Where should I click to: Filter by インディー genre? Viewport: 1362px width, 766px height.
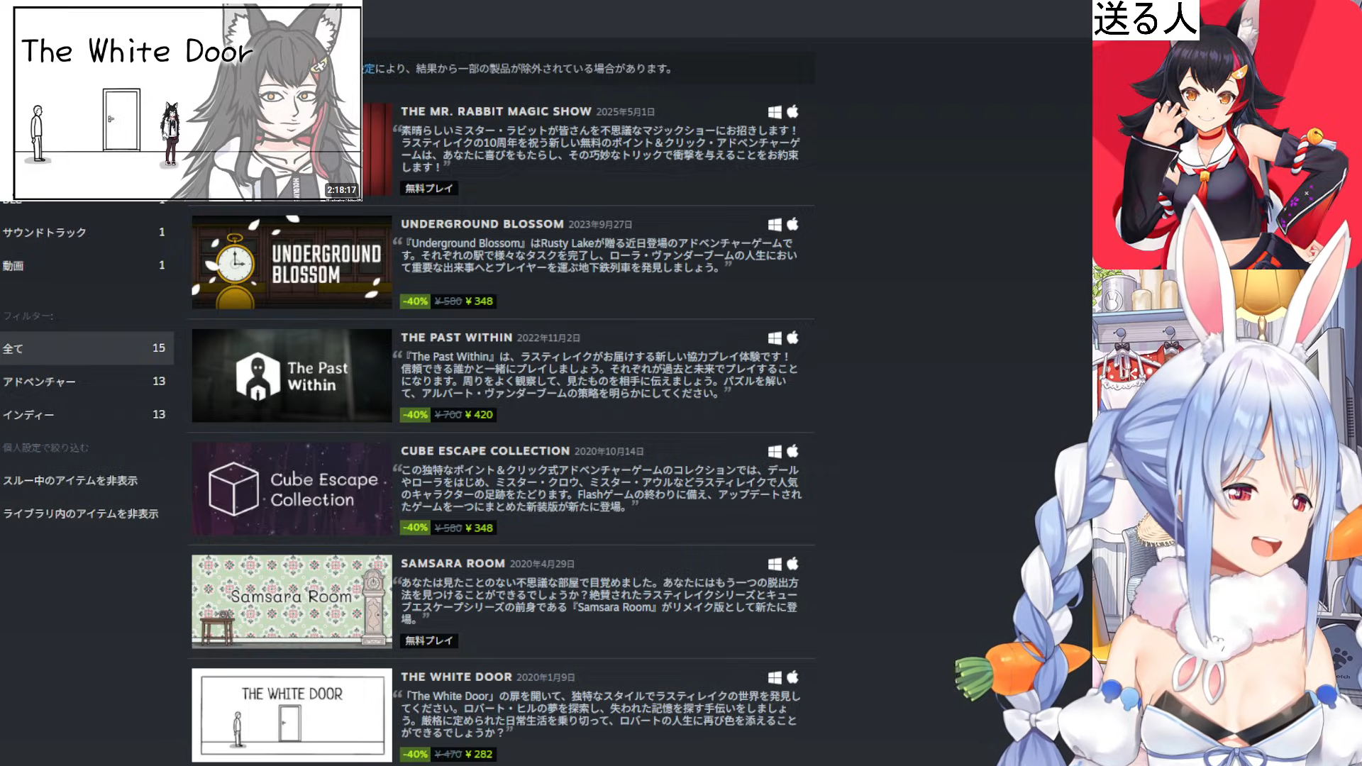[87, 415]
